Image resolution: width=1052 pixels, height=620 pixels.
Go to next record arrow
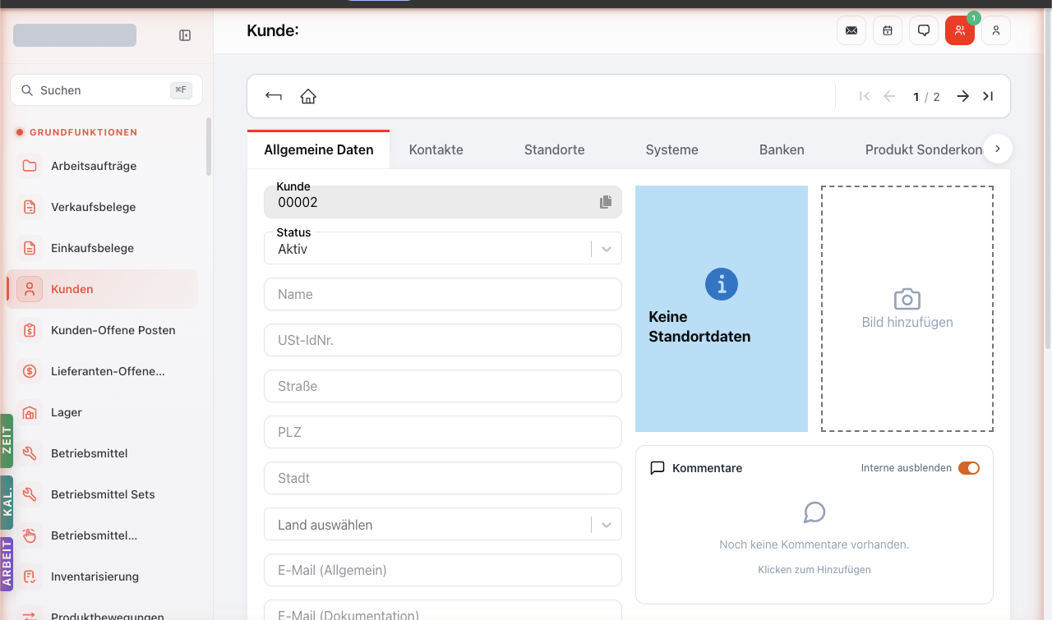point(963,96)
